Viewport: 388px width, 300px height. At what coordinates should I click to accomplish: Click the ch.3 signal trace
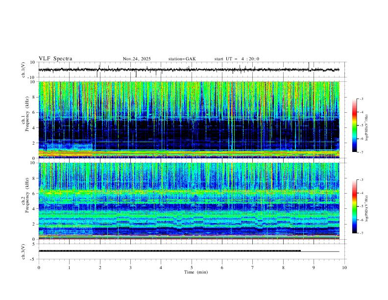pos(189,251)
